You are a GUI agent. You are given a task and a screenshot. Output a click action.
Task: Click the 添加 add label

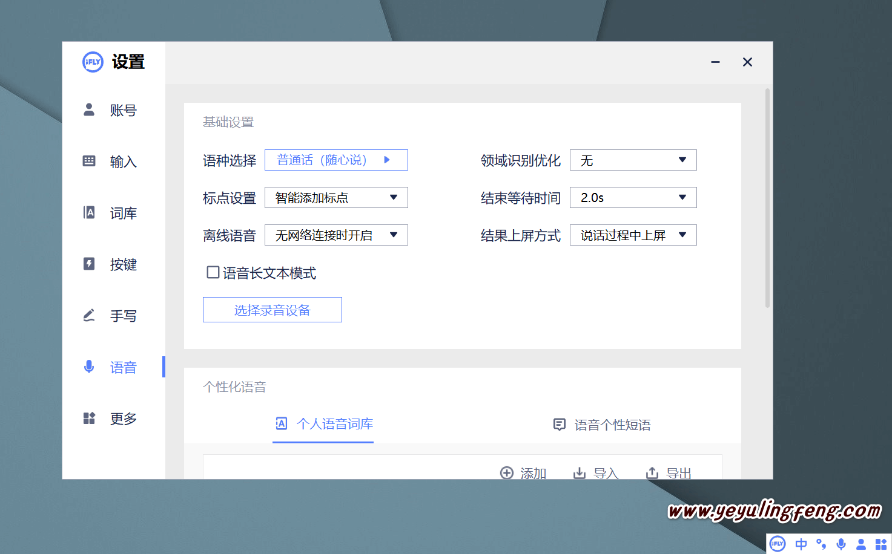pyautogui.click(x=534, y=473)
